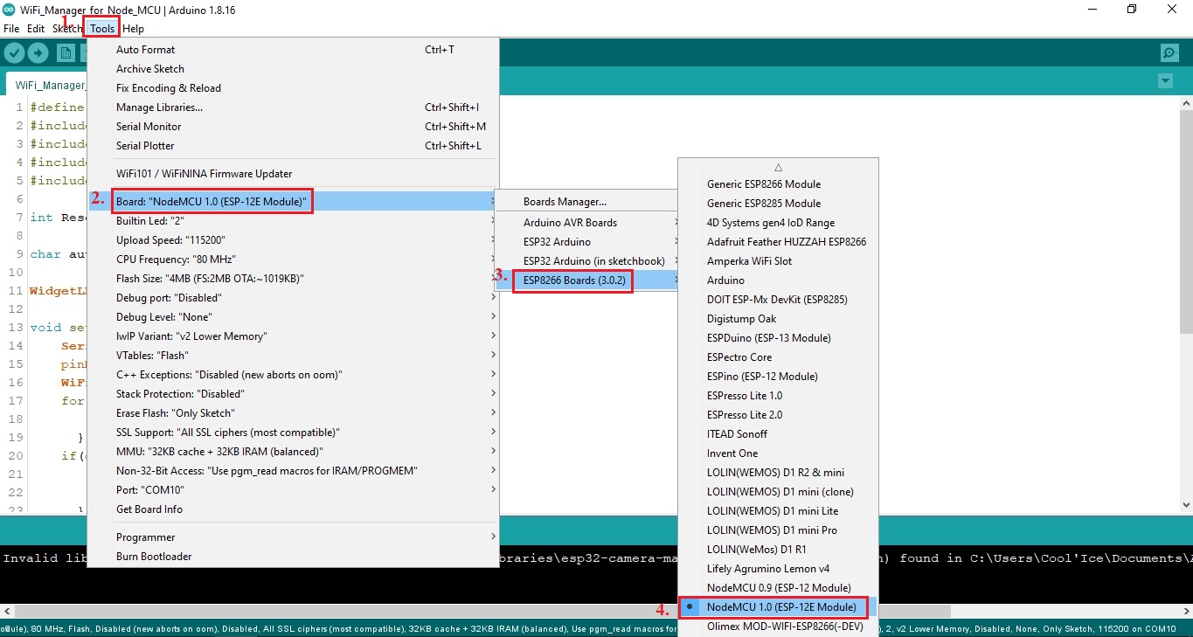The height and width of the screenshot is (637, 1193).
Task: Select ITEAD Sonoff board
Action: [x=778, y=434]
